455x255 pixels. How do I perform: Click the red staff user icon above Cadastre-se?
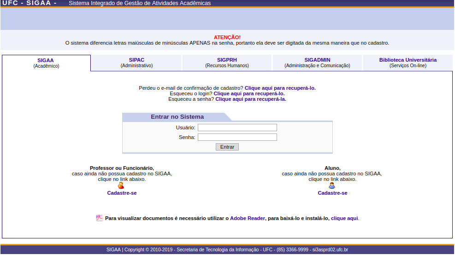(x=121, y=185)
